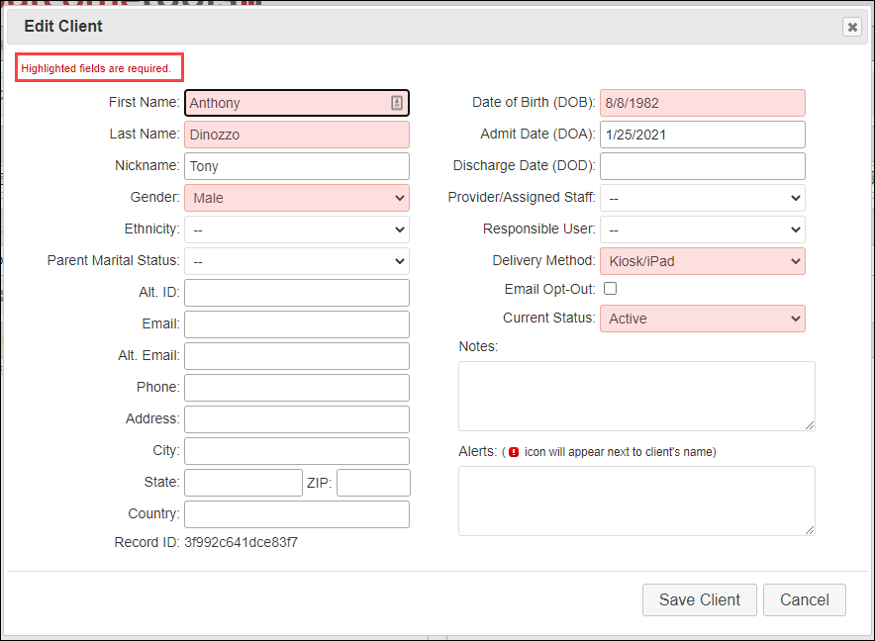Click the Discharge Date (DOD) field
This screenshot has width=875, height=641.
pyautogui.click(x=703, y=166)
